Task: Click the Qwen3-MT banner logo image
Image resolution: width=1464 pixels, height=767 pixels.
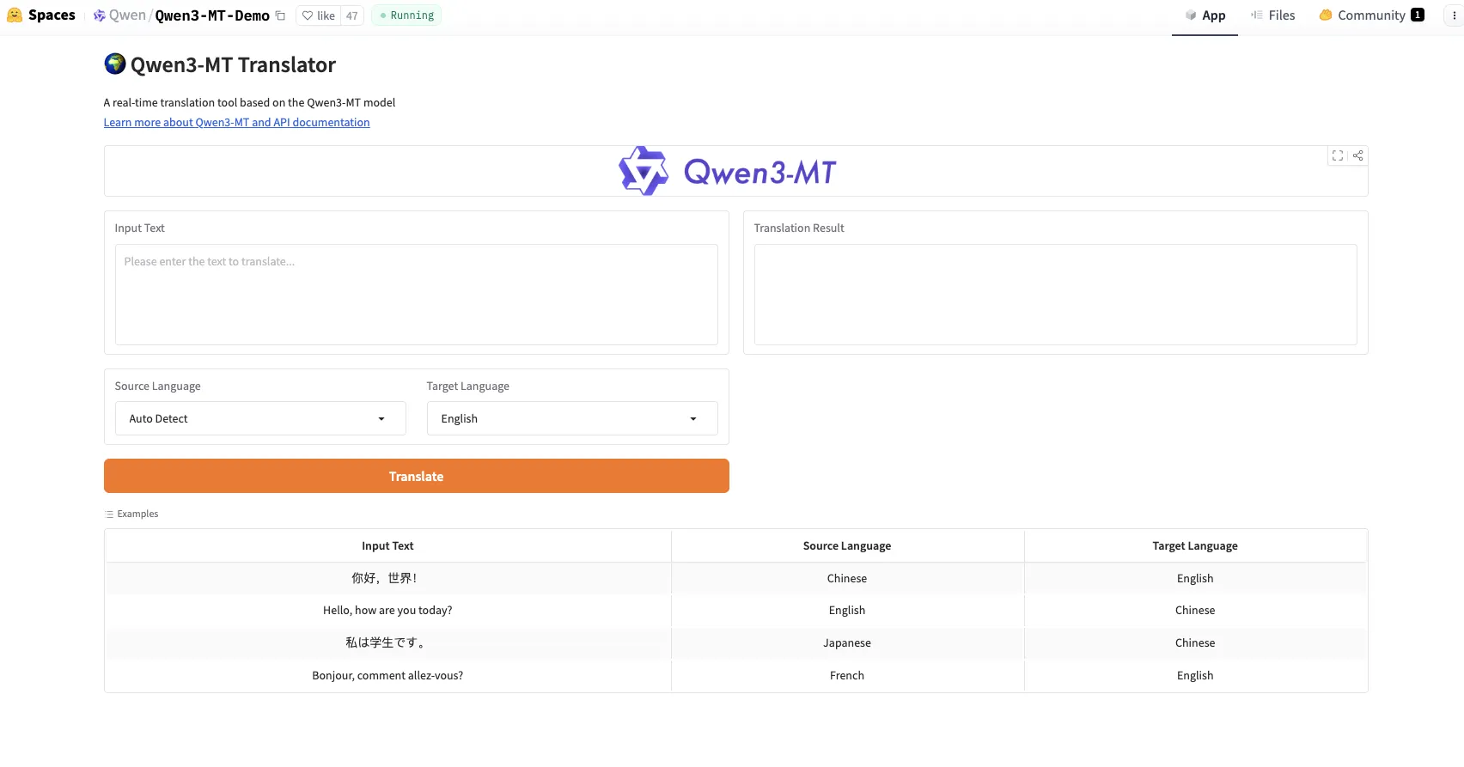Action: (x=728, y=171)
